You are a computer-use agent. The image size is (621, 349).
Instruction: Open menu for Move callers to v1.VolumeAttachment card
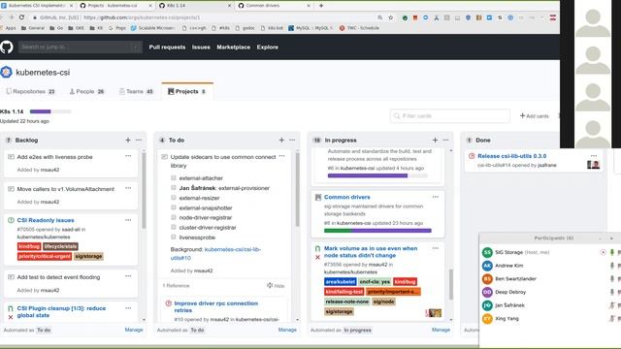[x=128, y=188]
